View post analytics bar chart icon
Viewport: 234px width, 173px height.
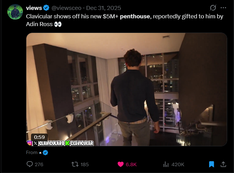point(166,164)
